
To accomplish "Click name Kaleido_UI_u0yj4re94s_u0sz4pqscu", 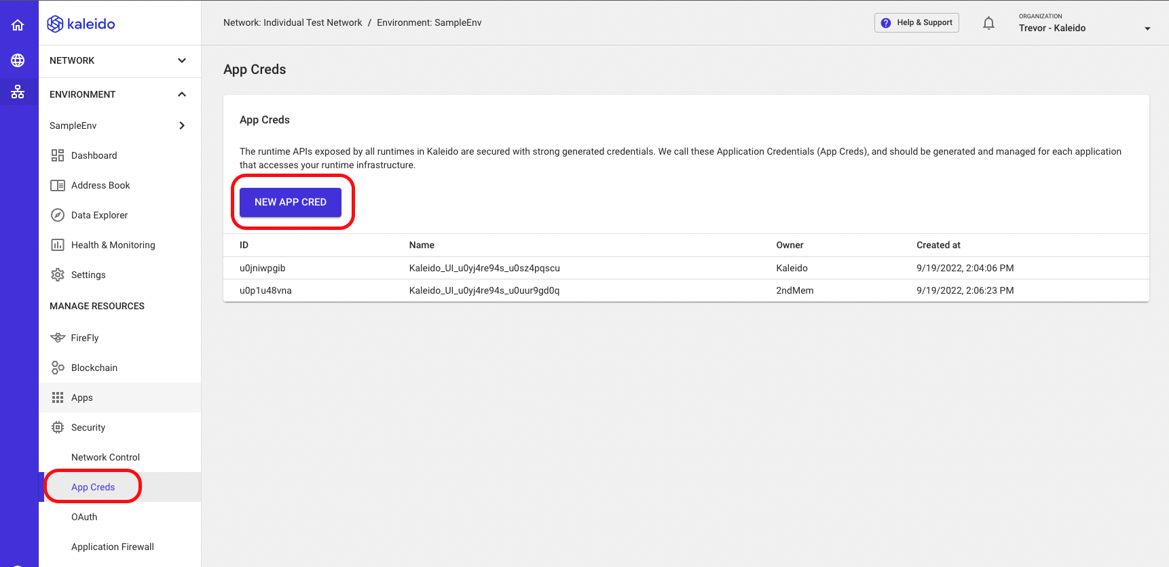I will (x=485, y=268).
